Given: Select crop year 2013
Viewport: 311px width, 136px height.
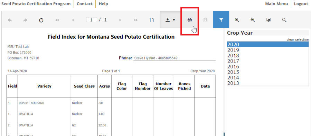Looking at the screenshot, I should coord(268,83).
